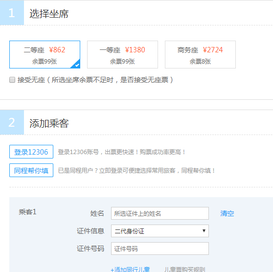Screen dimensions: 273x272
Task: Select the 二等座 ¥862 seat option
Action: 45,54
